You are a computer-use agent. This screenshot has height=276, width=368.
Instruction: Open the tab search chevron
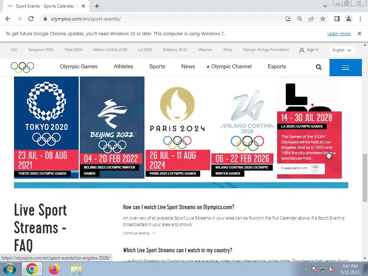click(325, 6)
